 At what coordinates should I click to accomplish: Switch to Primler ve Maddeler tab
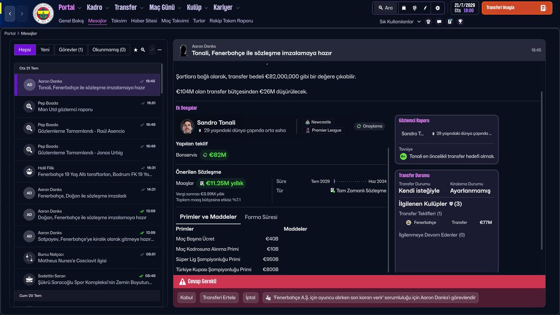pyautogui.click(x=208, y=217)
